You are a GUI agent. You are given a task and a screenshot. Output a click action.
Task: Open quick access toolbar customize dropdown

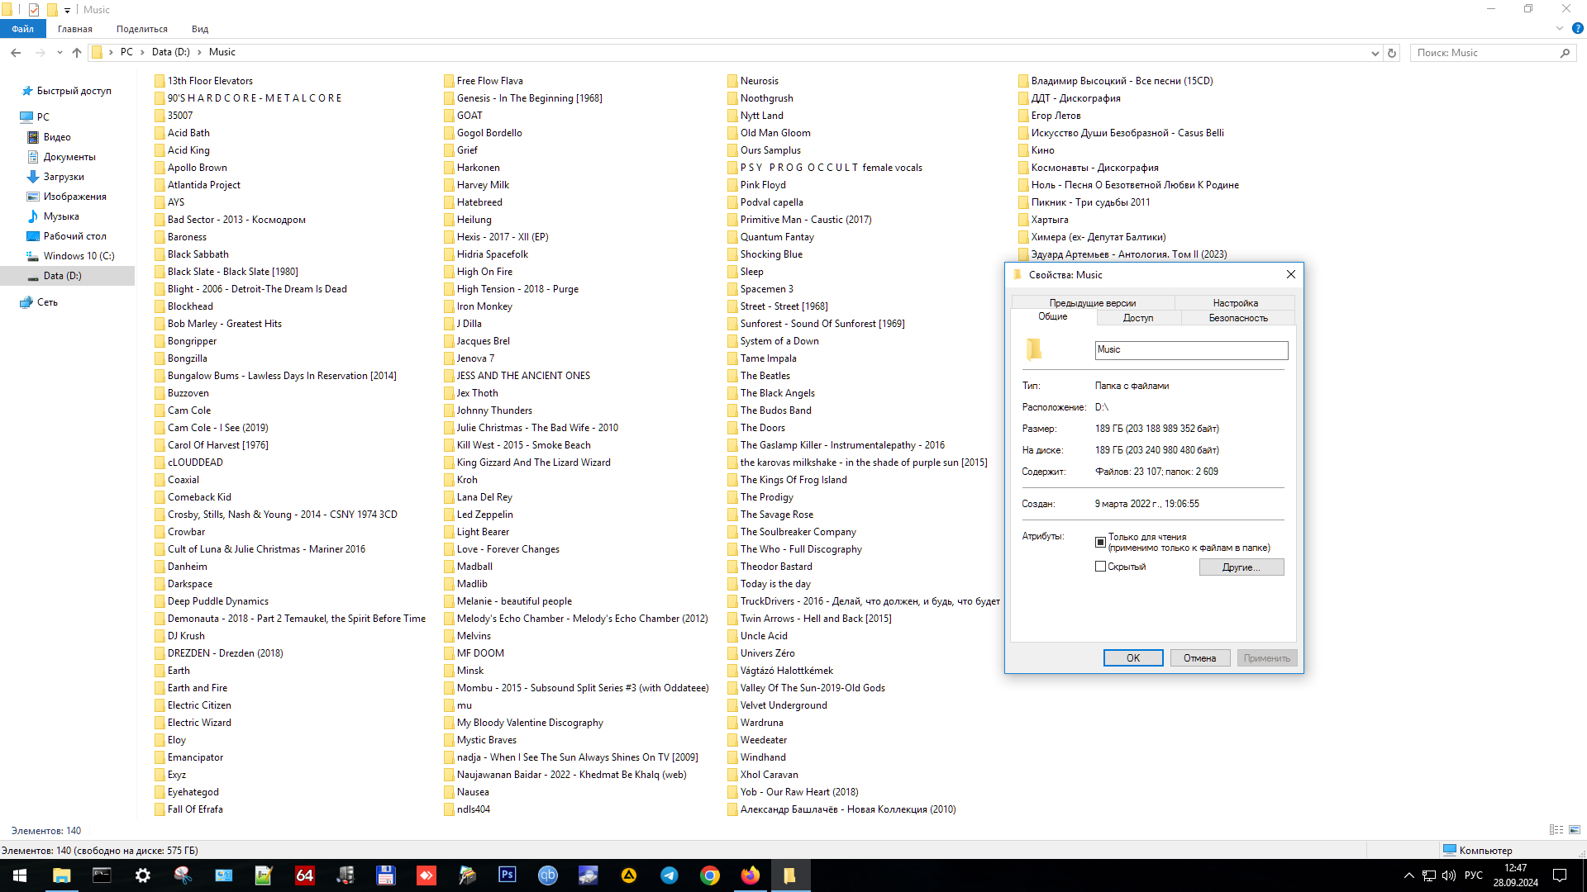tap(68, 10)
